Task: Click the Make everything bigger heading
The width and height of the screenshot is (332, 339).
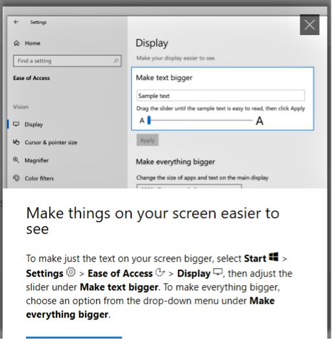Action: tap(175, 162)
